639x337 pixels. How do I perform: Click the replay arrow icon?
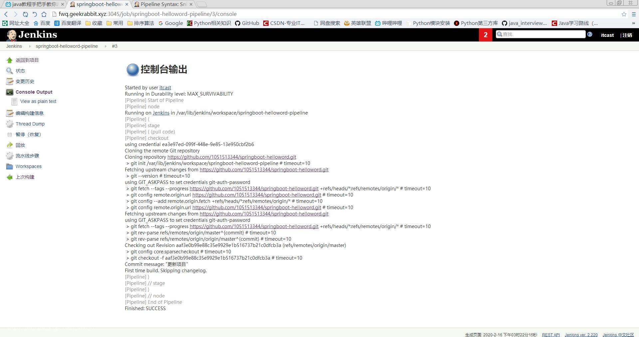[x=10, y=145]
